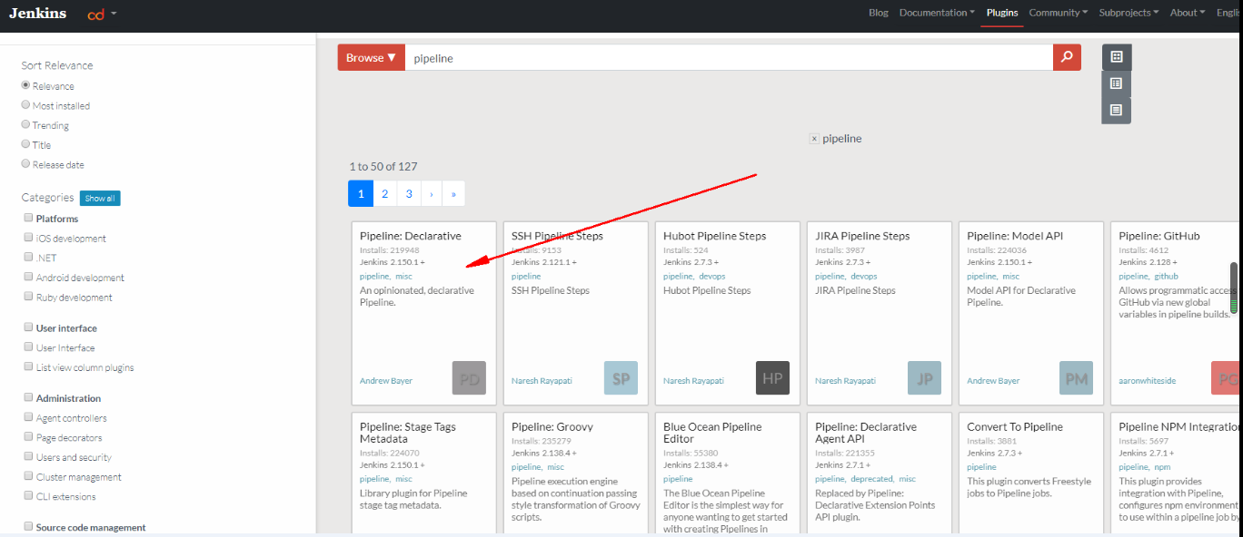Open the Browse dropdown

pyautogui.click(x=371, y=57)
